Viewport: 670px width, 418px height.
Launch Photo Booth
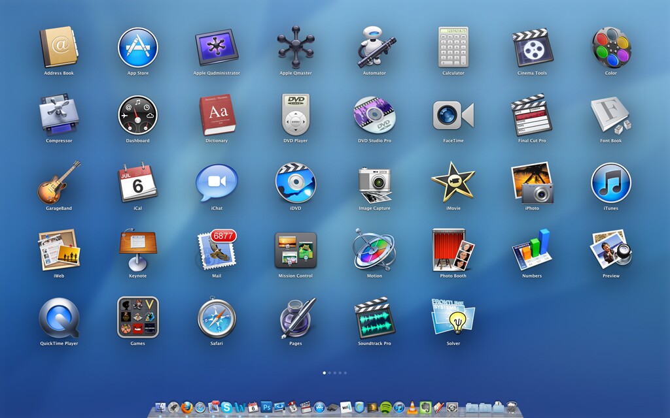(453, 250)
